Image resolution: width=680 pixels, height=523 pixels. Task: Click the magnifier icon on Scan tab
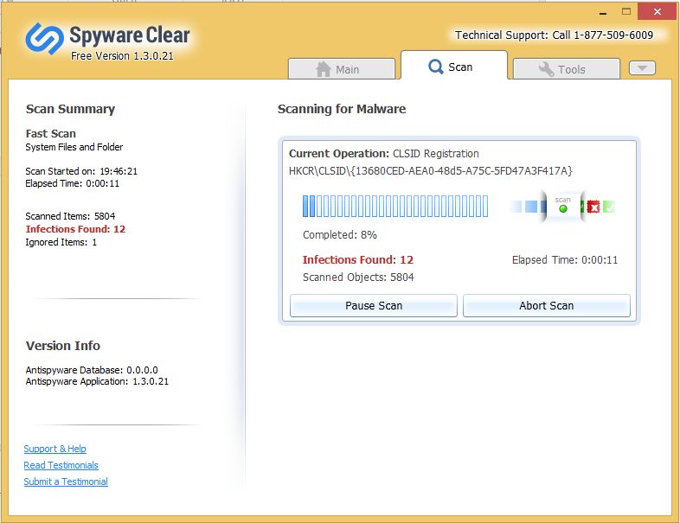click(x=435, y=67)
